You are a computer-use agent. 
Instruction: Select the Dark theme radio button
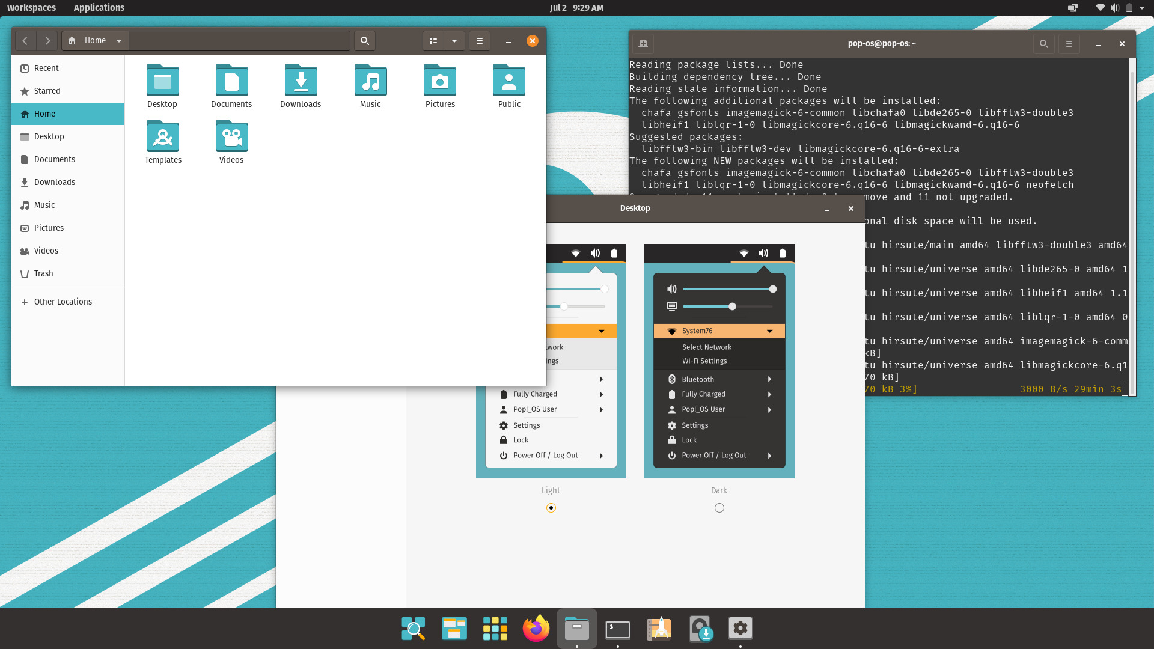(719, 508)
